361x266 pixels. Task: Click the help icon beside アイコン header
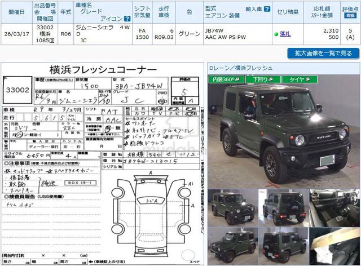127,19
